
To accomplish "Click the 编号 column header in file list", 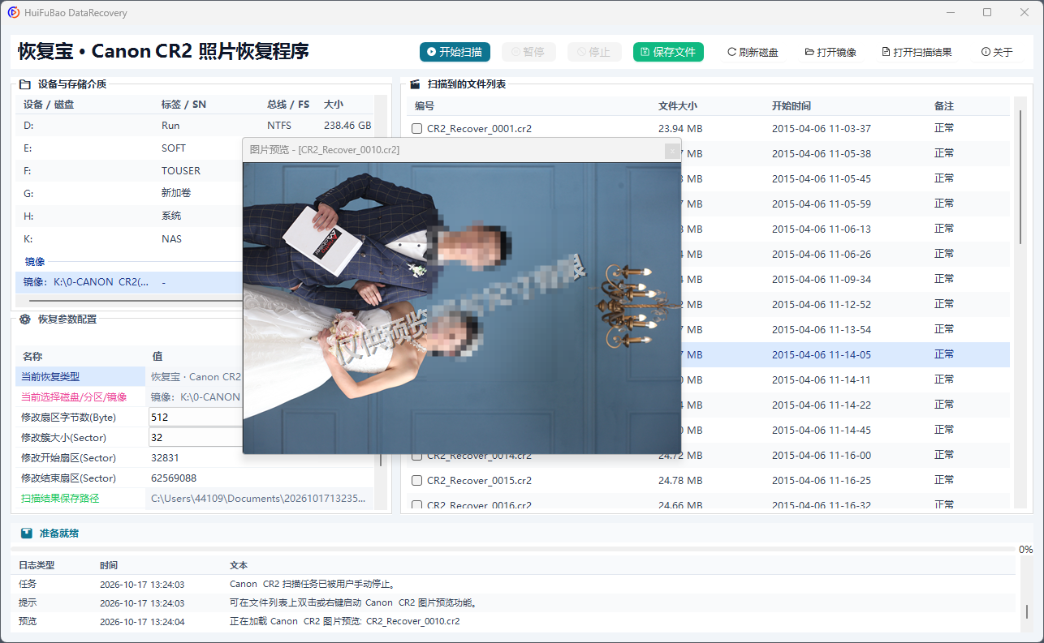I will tap(425, 106).
